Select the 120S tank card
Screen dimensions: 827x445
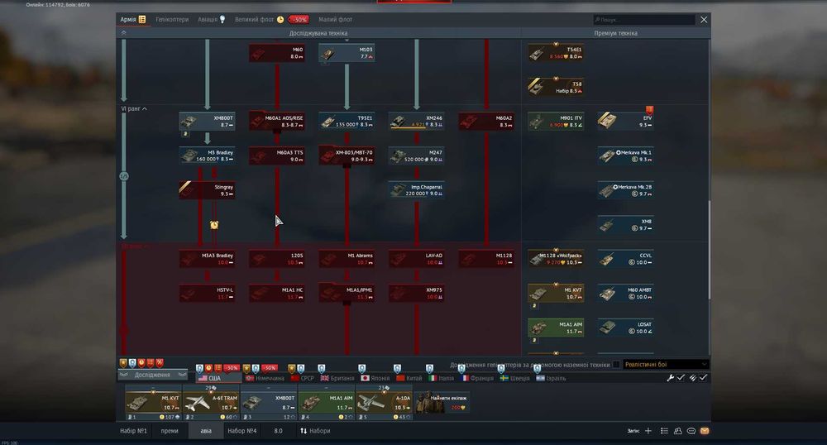[277, 259]
